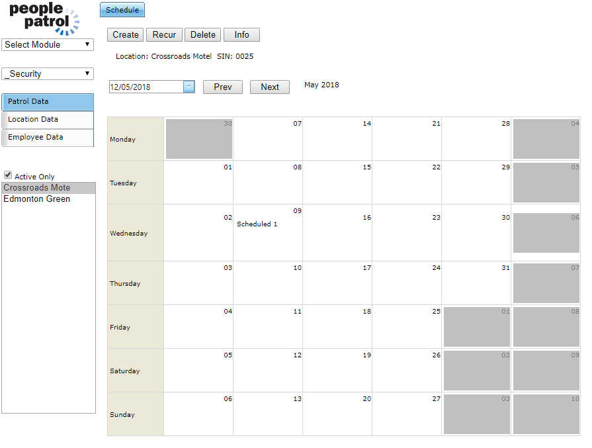Go to previous month with Prev
This screenshot has height=448, width=592.
pyautogui.click(x=223, y=87)
